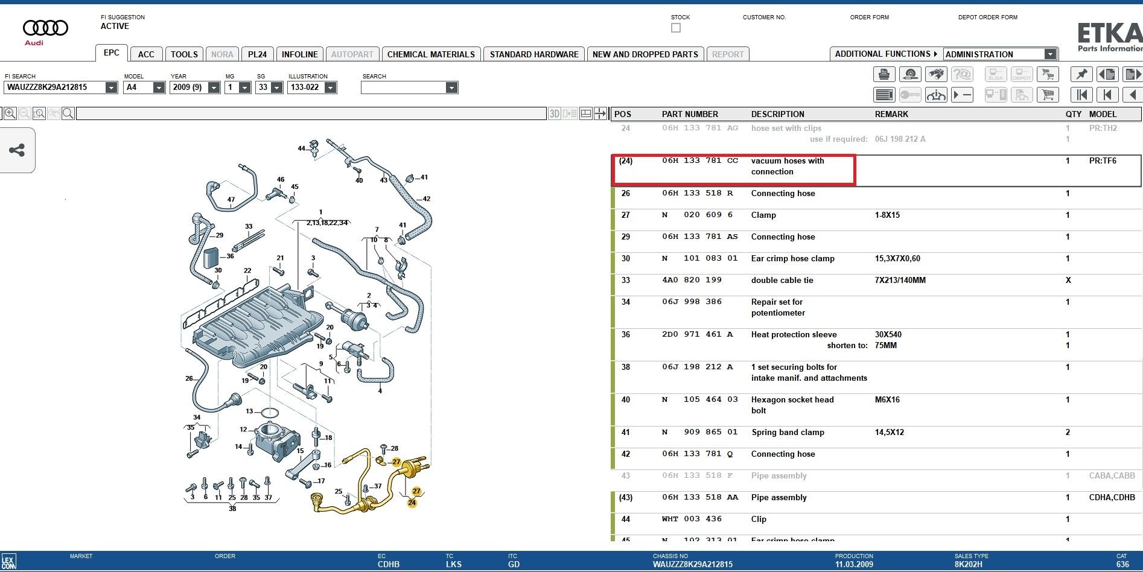Toggle the split layout view icon
1143x572 pixels.
click(585, 113)
